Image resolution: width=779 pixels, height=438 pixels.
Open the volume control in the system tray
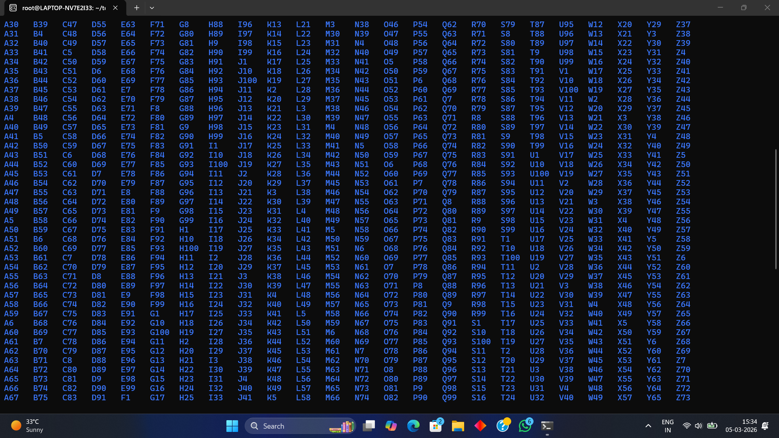tap(698, 426)
